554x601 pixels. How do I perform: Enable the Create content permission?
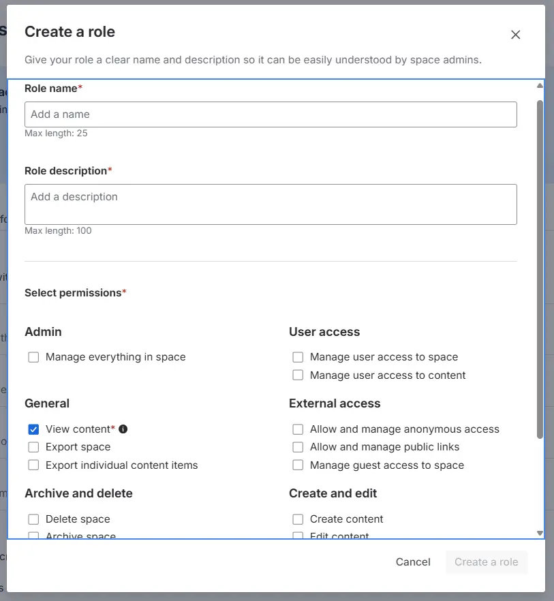coord(298,519)
